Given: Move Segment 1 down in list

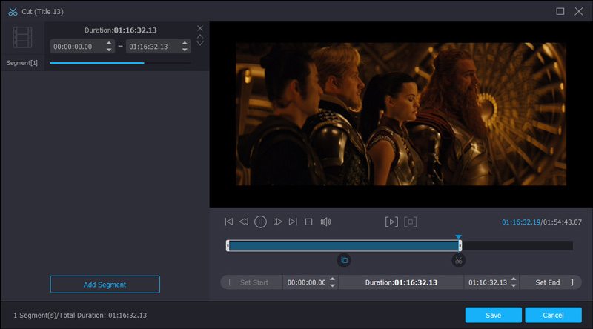Looking at the screenshot, I should pos(200,44).
